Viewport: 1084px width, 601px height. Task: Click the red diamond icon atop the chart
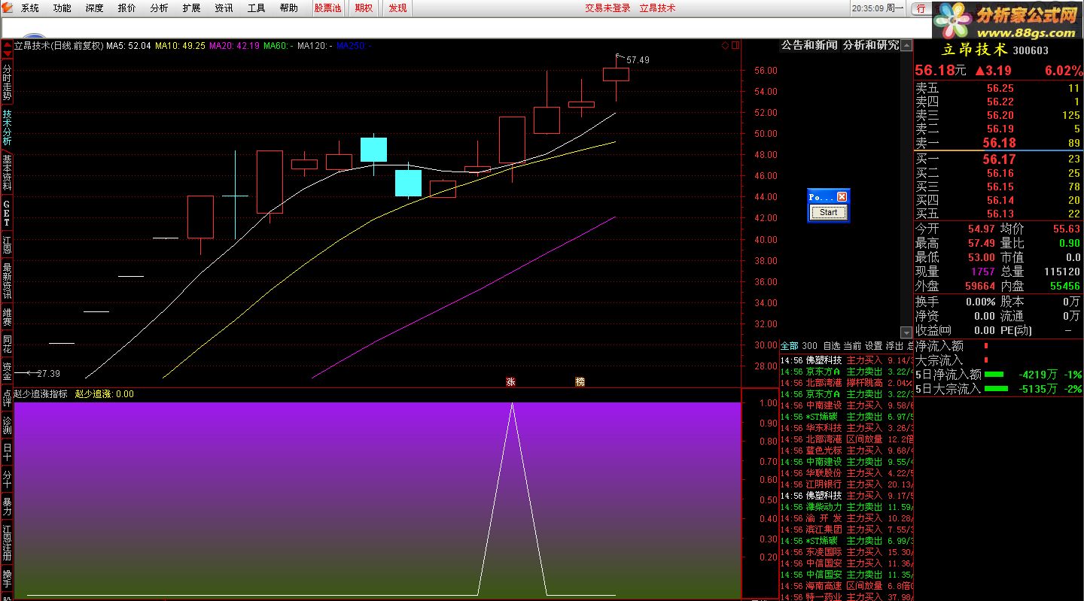pos(725,45)
